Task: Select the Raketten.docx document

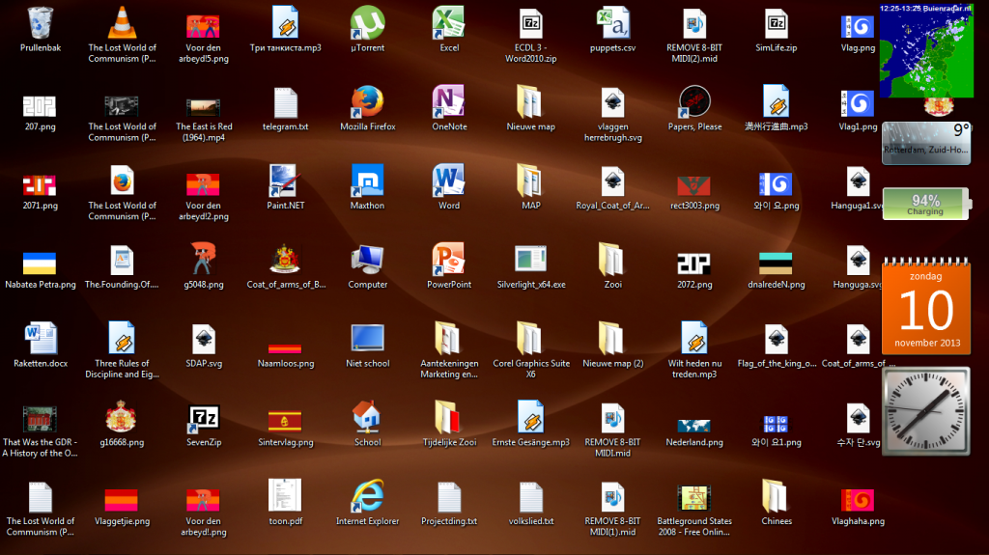Action: (41, 339)
